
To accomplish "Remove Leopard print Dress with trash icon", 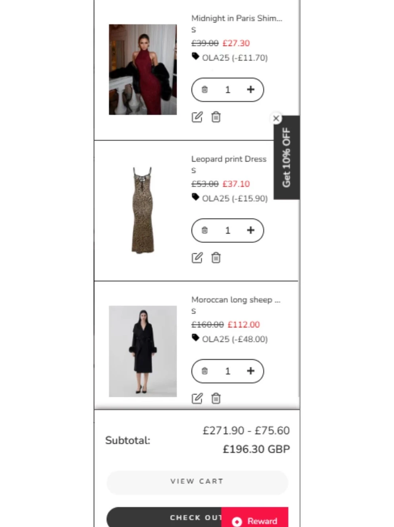I will click(216, 258).
